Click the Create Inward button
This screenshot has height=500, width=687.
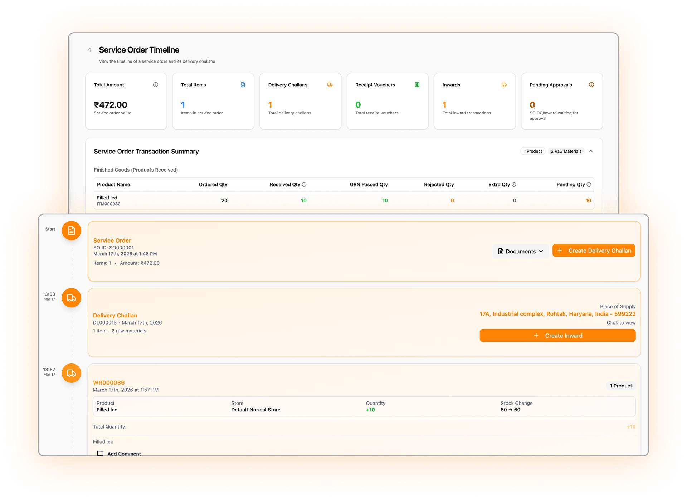pos(557,336)
